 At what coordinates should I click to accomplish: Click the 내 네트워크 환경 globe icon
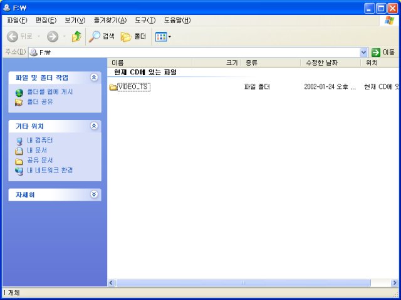(x=19, y=171)
